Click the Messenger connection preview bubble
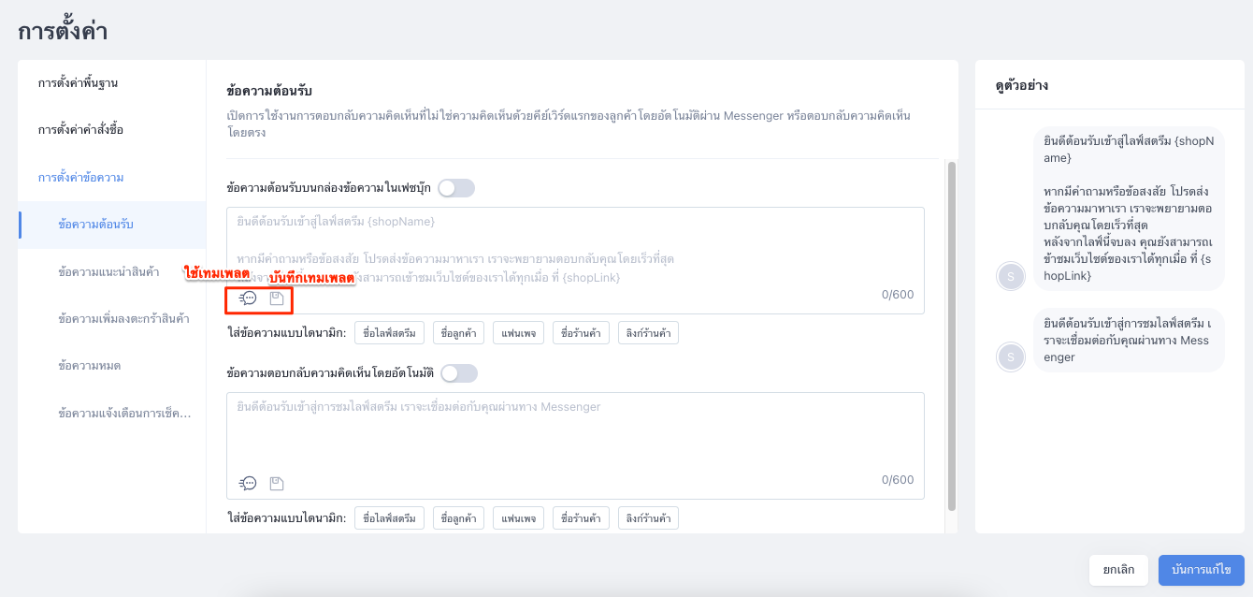Viewport: 1253px width, 597px height. tap(1129, 340)
